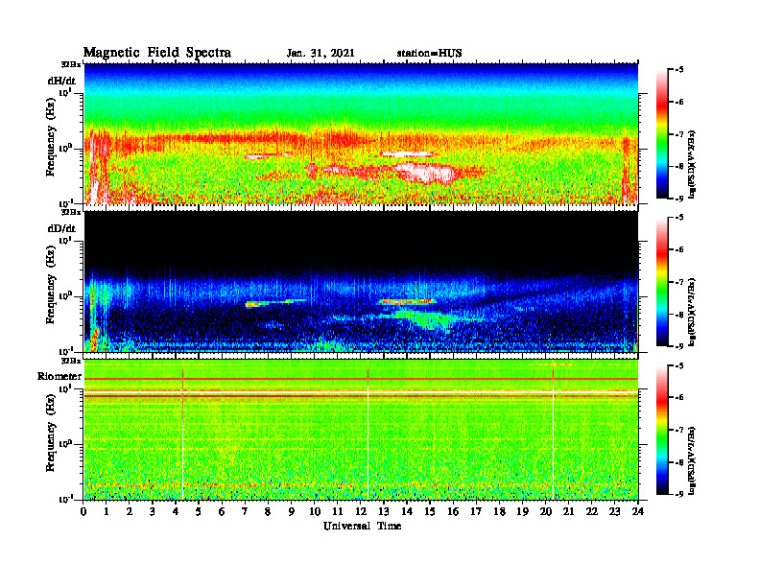Screen dimensions: 760x587
Task: Click hour "6" on the Universal Time axis
Action: 222,511
